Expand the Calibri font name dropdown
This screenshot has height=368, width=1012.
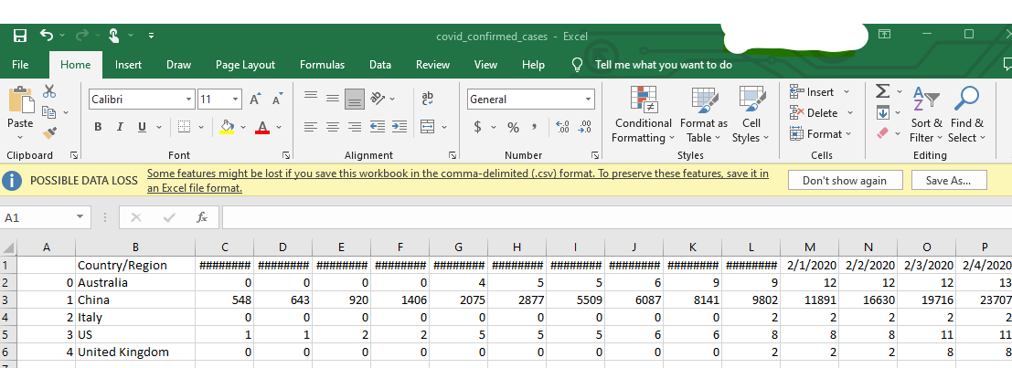click(x=189, y=99)
